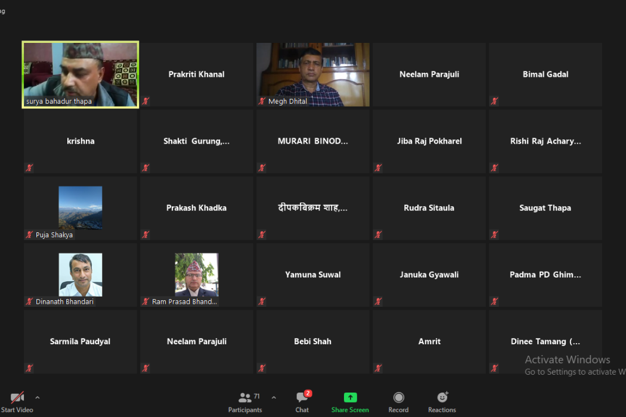Click the Participants label

tap(245, 410)
